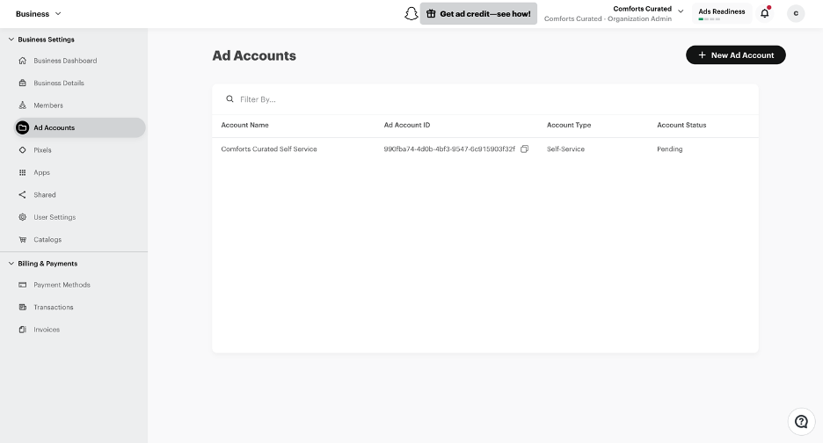Click the Account Name column header
Viewport: 823px width, 443px height.
pyautogui.click(x=244, y=125)
